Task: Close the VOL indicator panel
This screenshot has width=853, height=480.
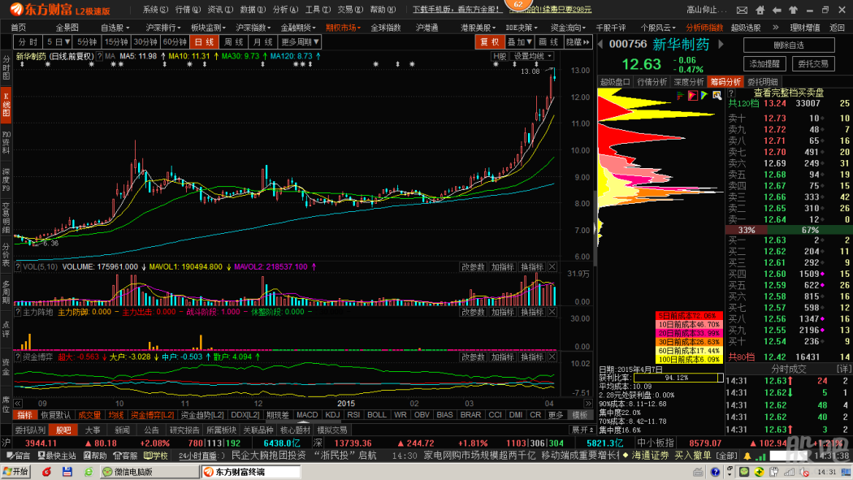Action: pos(552,267)
